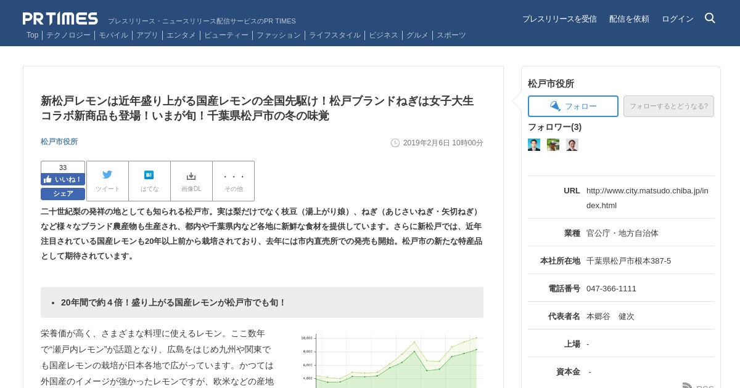Click the PR TIMES logo

pos(60,18)
